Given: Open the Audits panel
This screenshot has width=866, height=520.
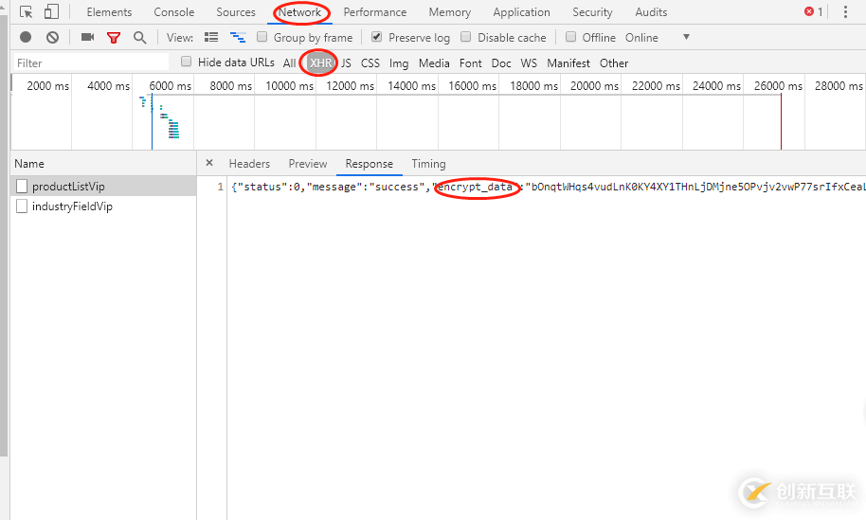Looking at the screenshot, I should (651, 12).
